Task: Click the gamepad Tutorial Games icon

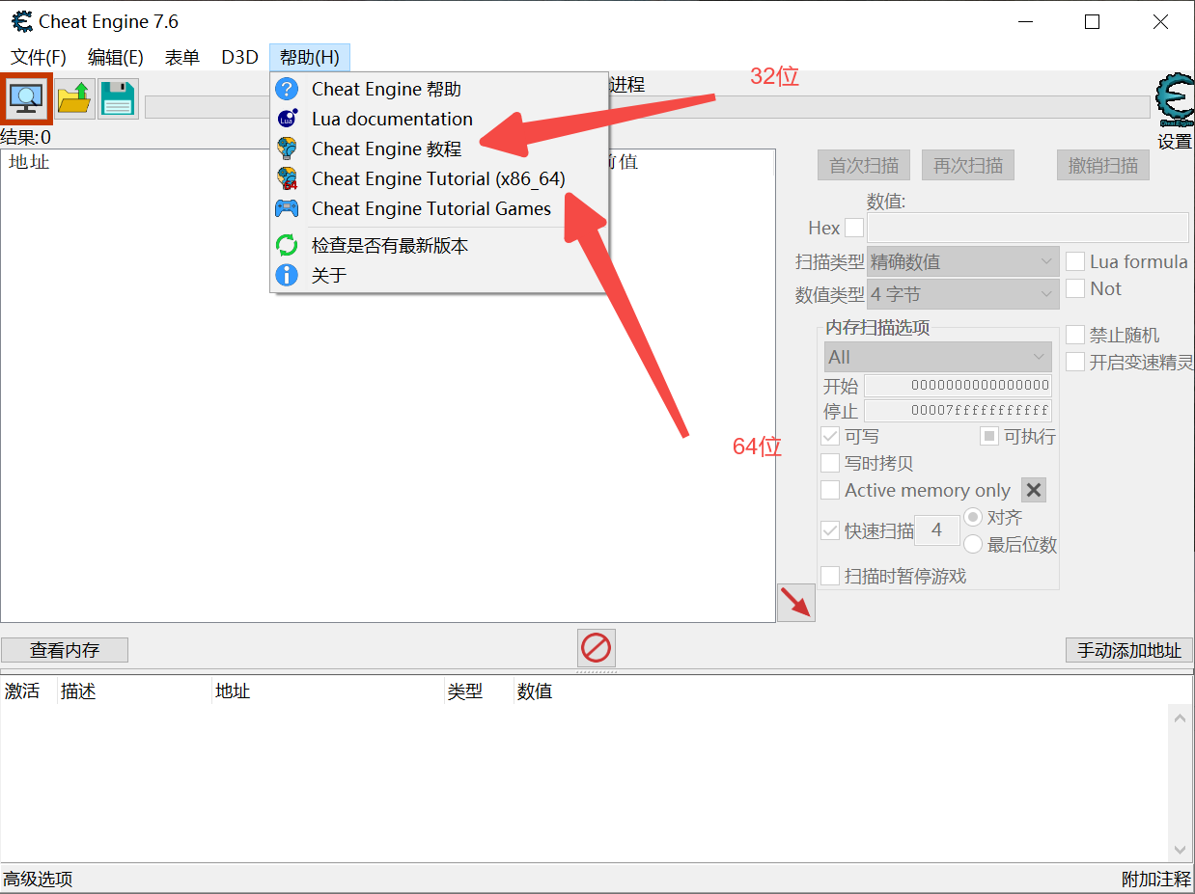Action: [x=287, y=208]
